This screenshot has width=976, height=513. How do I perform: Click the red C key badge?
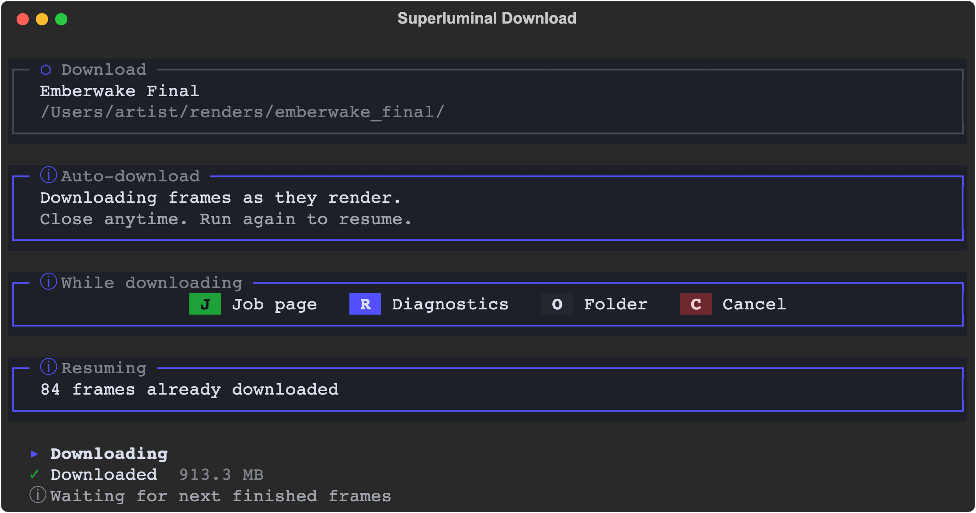[x=696, y=304]
